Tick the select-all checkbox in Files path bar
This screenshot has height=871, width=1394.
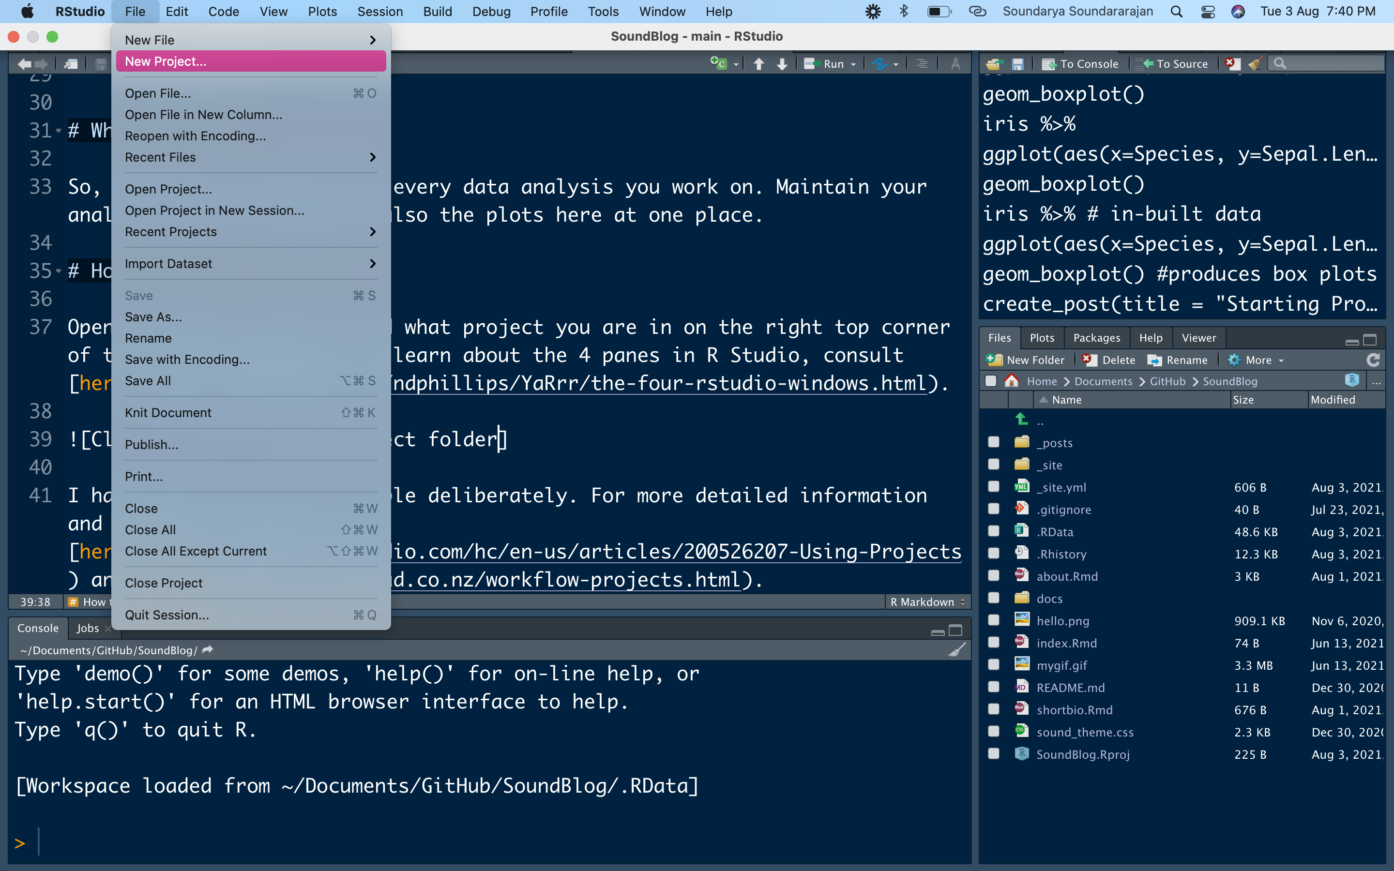[x=991, y=381]
